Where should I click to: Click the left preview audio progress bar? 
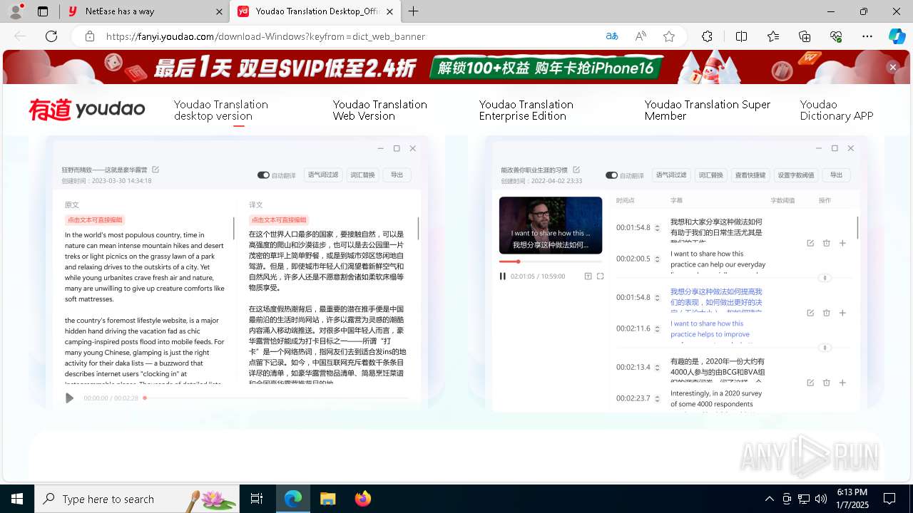[x=275, y=398]
